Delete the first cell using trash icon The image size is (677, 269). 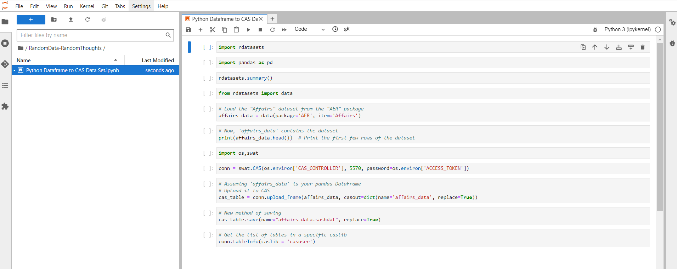pos(643,47)
